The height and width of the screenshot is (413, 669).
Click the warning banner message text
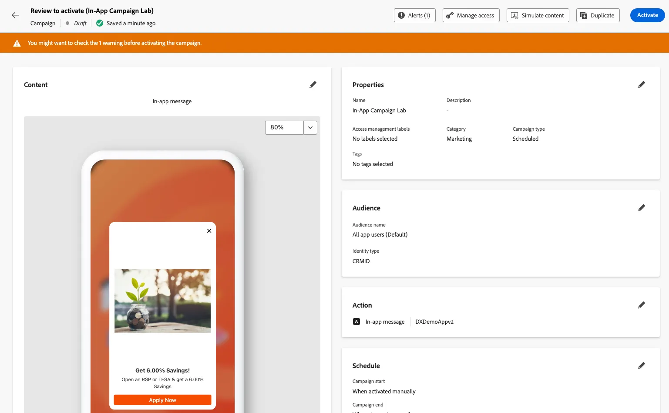click(x=114, y=43)
